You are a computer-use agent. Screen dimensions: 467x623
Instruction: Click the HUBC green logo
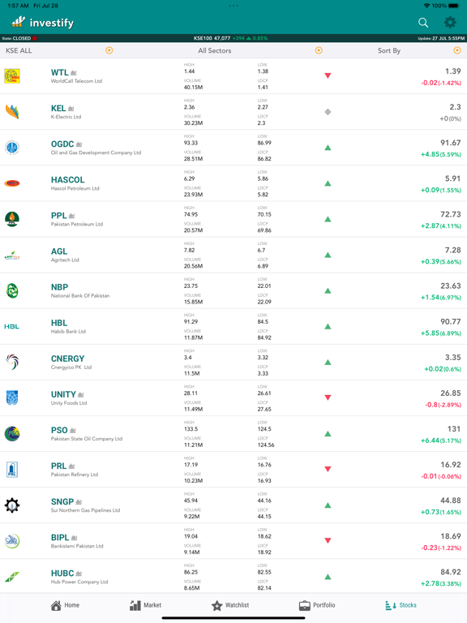12,577
